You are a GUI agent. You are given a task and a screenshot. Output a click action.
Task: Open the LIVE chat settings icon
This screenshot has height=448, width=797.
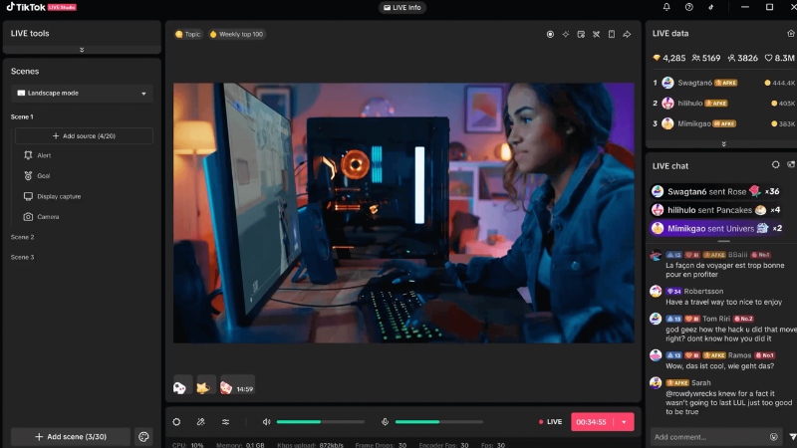[x=775, y=165]
